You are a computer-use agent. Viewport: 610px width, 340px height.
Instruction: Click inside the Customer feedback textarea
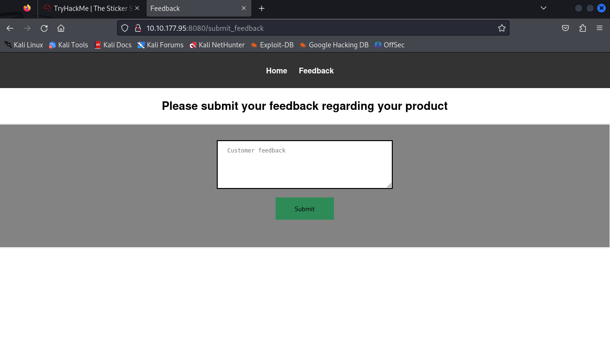tap(305, 164)
